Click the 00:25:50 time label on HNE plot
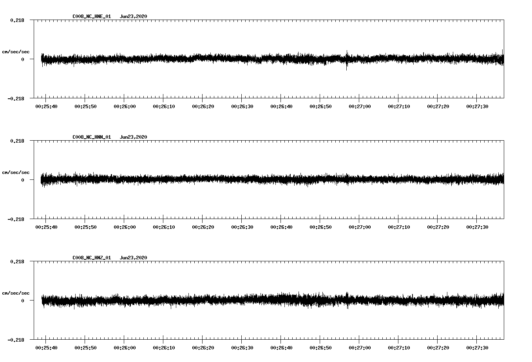Screen dimensions: 532x362 point(85,107)
